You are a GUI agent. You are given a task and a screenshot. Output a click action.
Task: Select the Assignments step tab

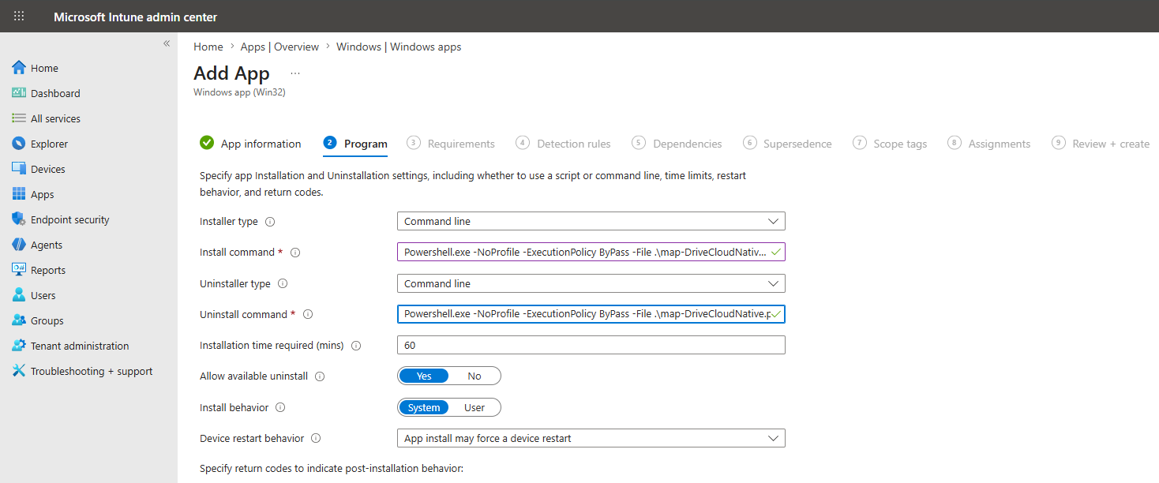click(x=989, y=144)
